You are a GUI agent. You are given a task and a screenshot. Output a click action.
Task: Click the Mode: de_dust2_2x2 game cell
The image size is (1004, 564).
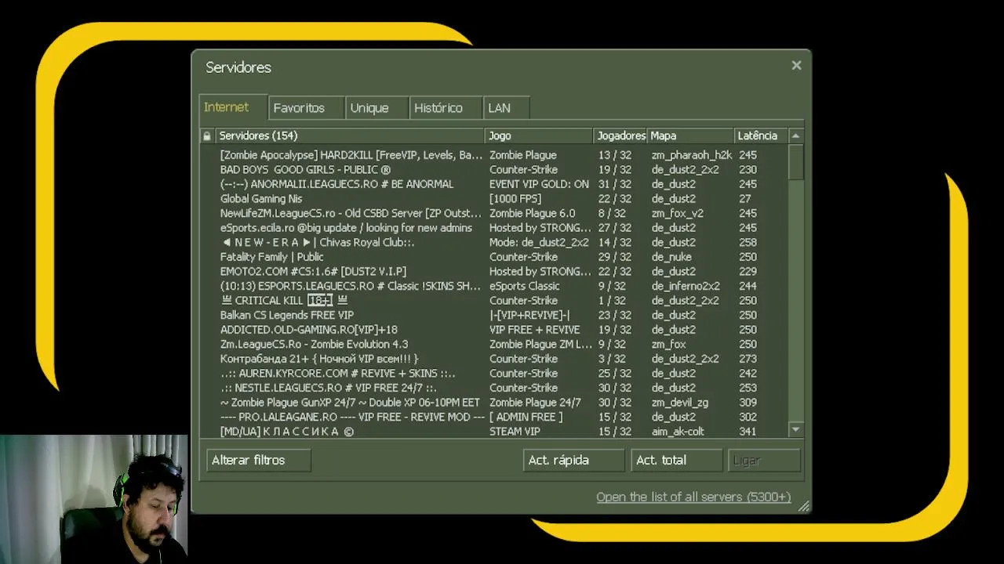tap(539, 242)
